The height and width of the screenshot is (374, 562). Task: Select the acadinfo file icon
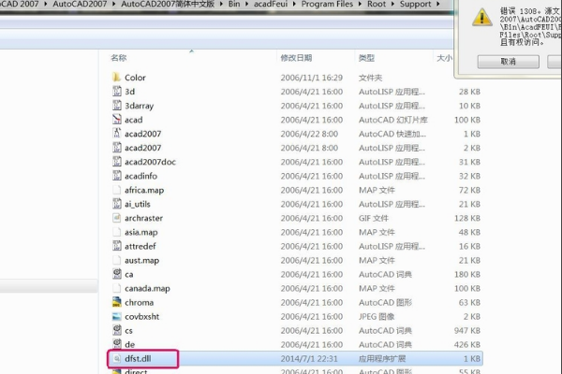pyautogui.click(x=117, y=176)
